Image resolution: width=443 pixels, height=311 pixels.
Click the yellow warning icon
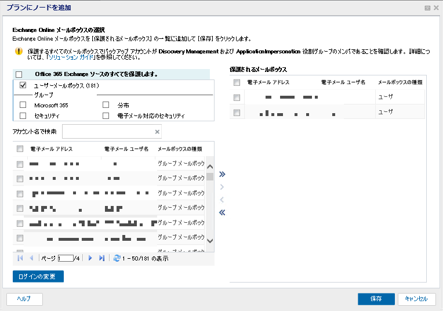pyautogui.click(x=19, y=51)
